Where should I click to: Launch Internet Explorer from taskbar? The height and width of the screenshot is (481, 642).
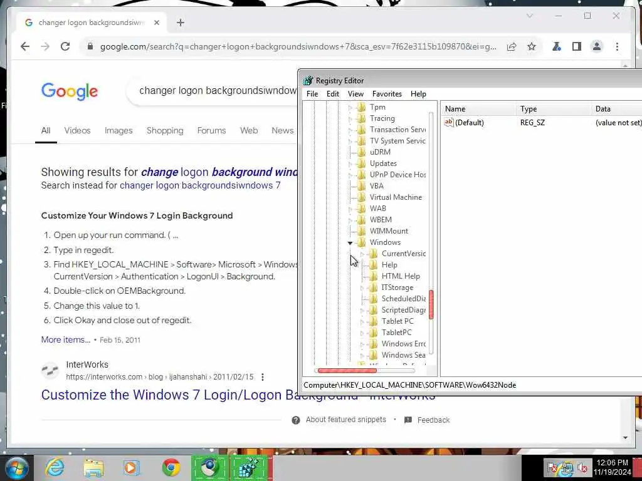click(55, 467)
